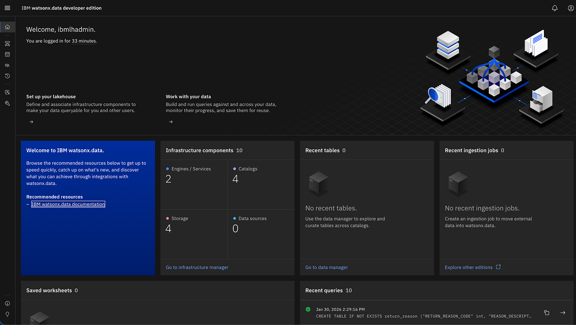Open the notifications bell
This screenshot has width=576, height=325.
555,8
